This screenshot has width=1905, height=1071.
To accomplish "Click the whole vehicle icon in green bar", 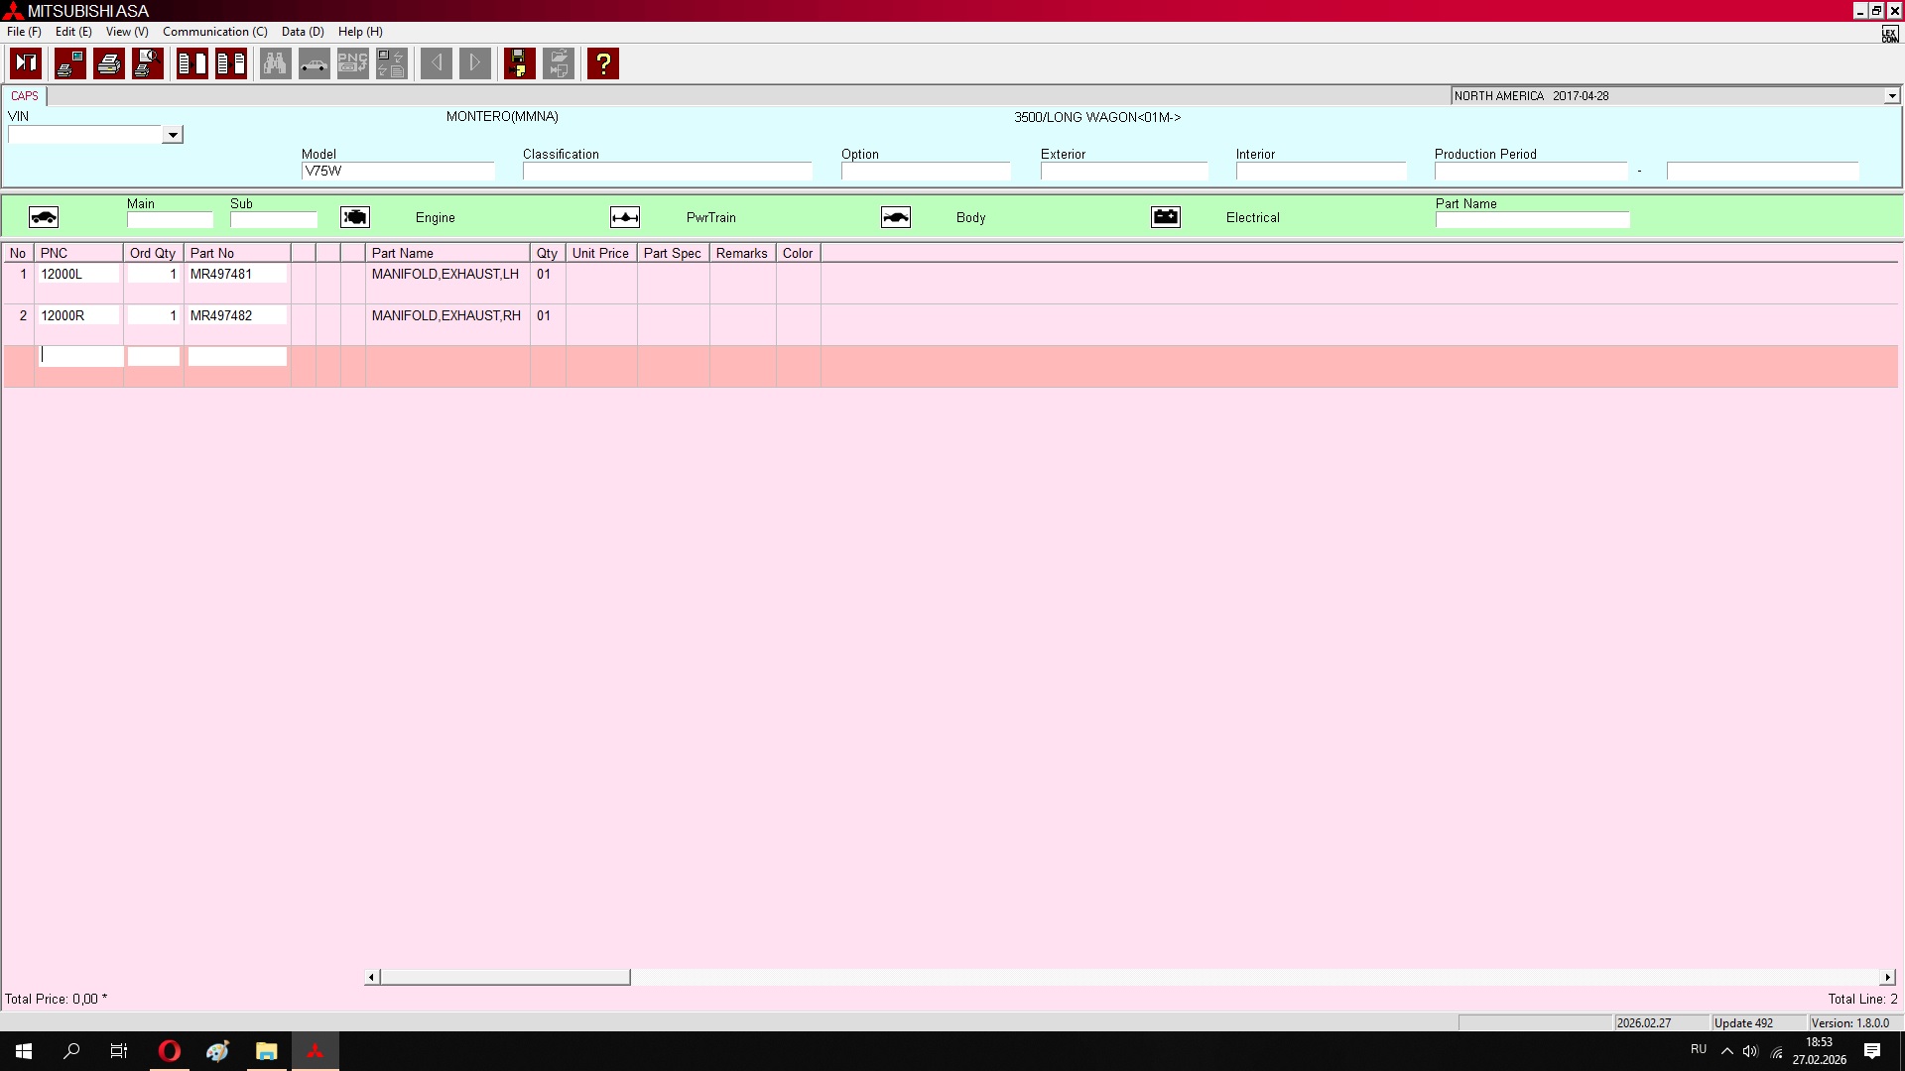I will pos(44,217).
